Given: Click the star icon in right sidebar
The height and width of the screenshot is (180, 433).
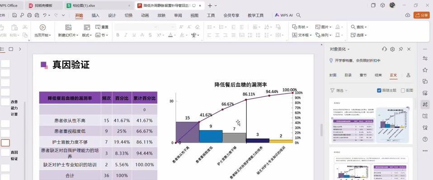Looking at the screenshot, I should [425, 70].
